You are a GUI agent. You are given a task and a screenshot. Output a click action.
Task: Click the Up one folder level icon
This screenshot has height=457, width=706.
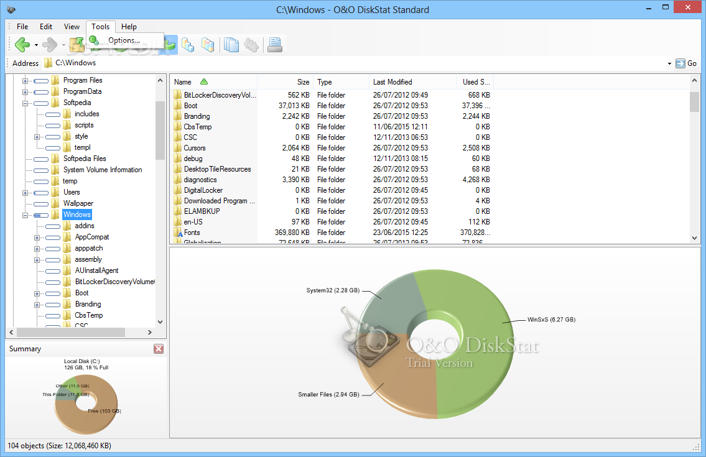(77, 45)
